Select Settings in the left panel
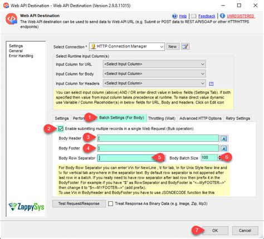Screen dimensions: 264x239 16,46
